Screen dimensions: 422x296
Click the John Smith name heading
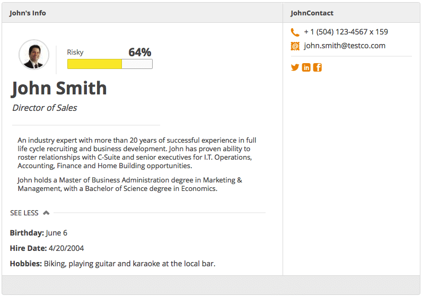pyautogui.click(x=59, y=89)
